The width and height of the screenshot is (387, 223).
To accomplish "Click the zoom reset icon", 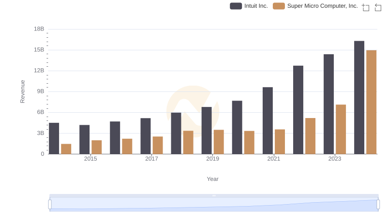I will click(x=378, y=7).
